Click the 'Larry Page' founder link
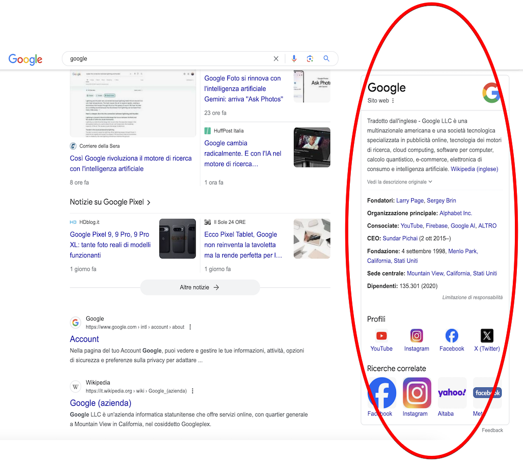 click(410, 200)
